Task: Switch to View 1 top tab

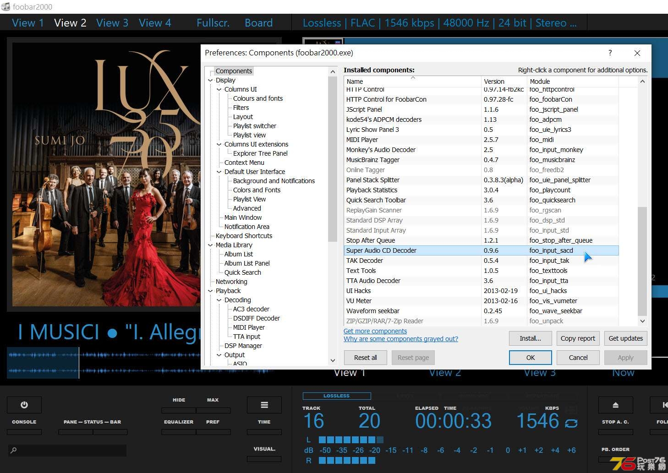Action: 27,23
